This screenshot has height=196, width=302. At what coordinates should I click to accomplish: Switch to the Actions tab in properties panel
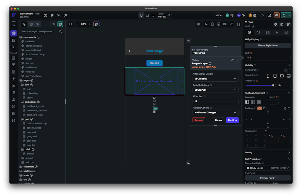tap(259, 33)
